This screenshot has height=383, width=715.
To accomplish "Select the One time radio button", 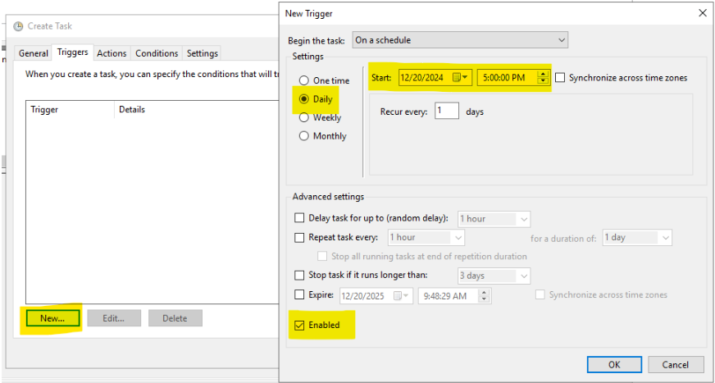I will tap(303, 80).
